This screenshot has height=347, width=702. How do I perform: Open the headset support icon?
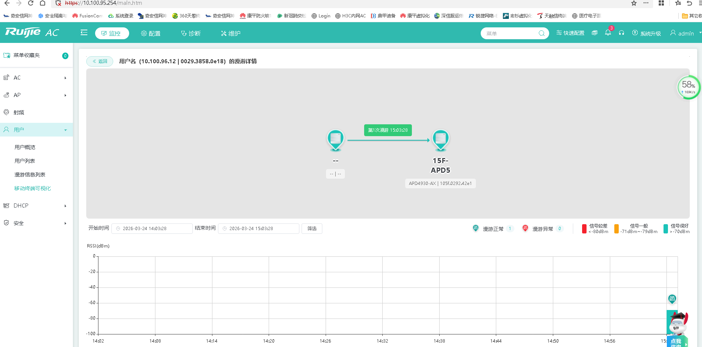[621, 33]
